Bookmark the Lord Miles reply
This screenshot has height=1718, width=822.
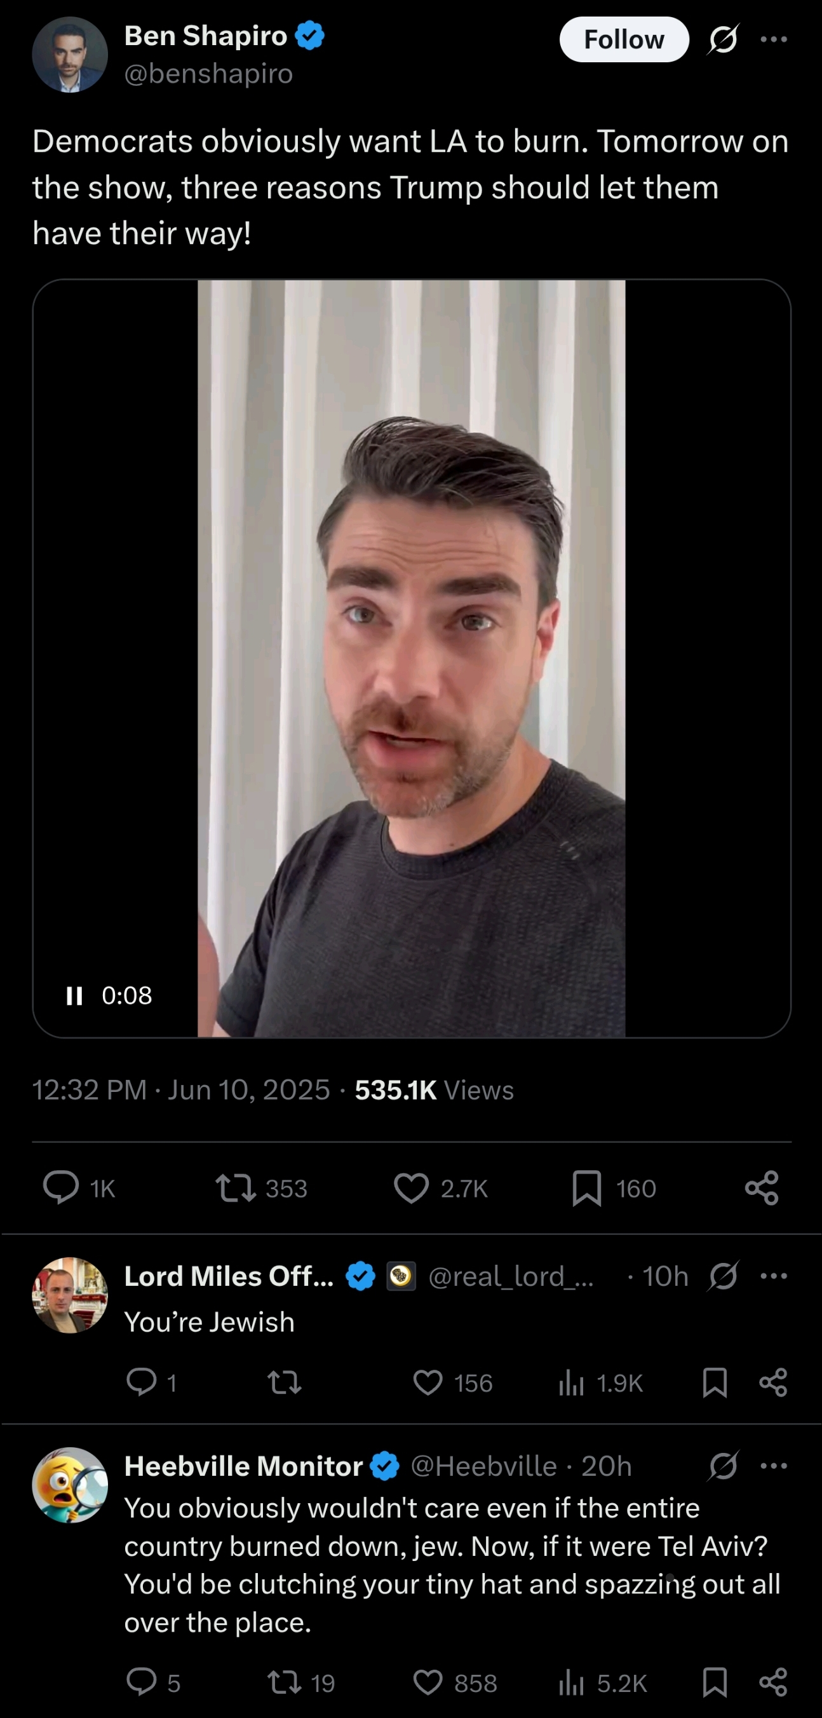click(x=715, y=1382)
